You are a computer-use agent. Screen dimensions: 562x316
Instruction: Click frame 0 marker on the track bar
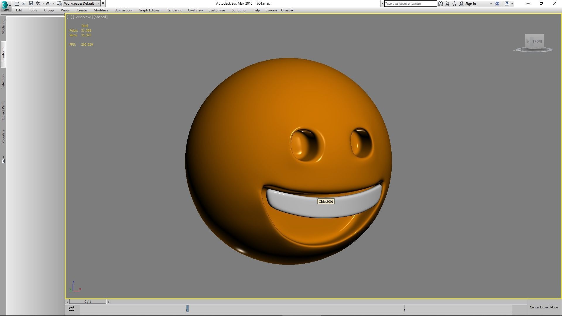pos(187,309)
